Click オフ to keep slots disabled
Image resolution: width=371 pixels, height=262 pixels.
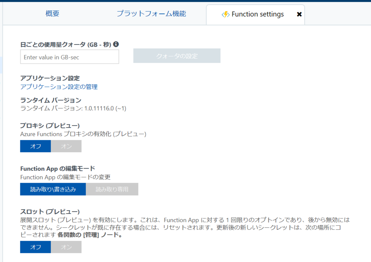click(35, 247)
